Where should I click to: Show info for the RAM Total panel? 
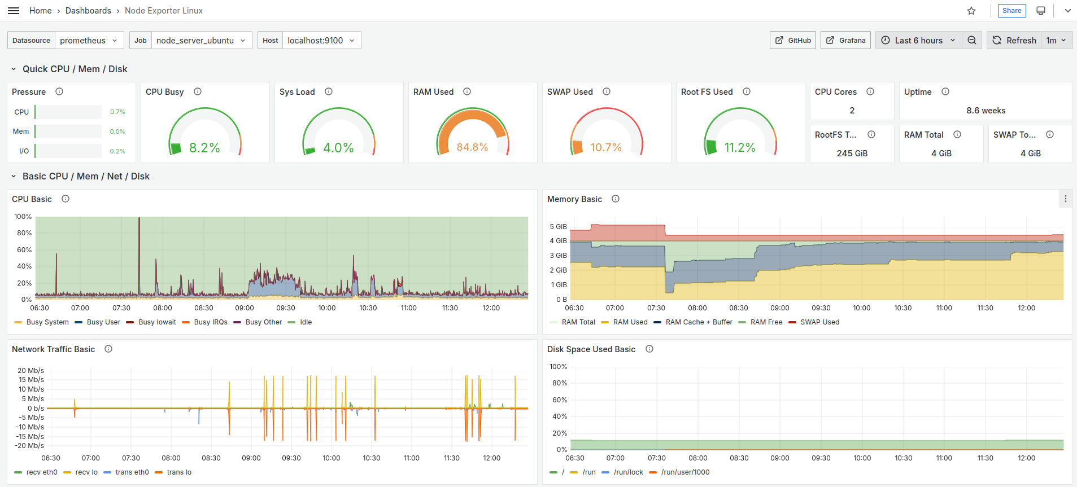click(x=957, y=134)
